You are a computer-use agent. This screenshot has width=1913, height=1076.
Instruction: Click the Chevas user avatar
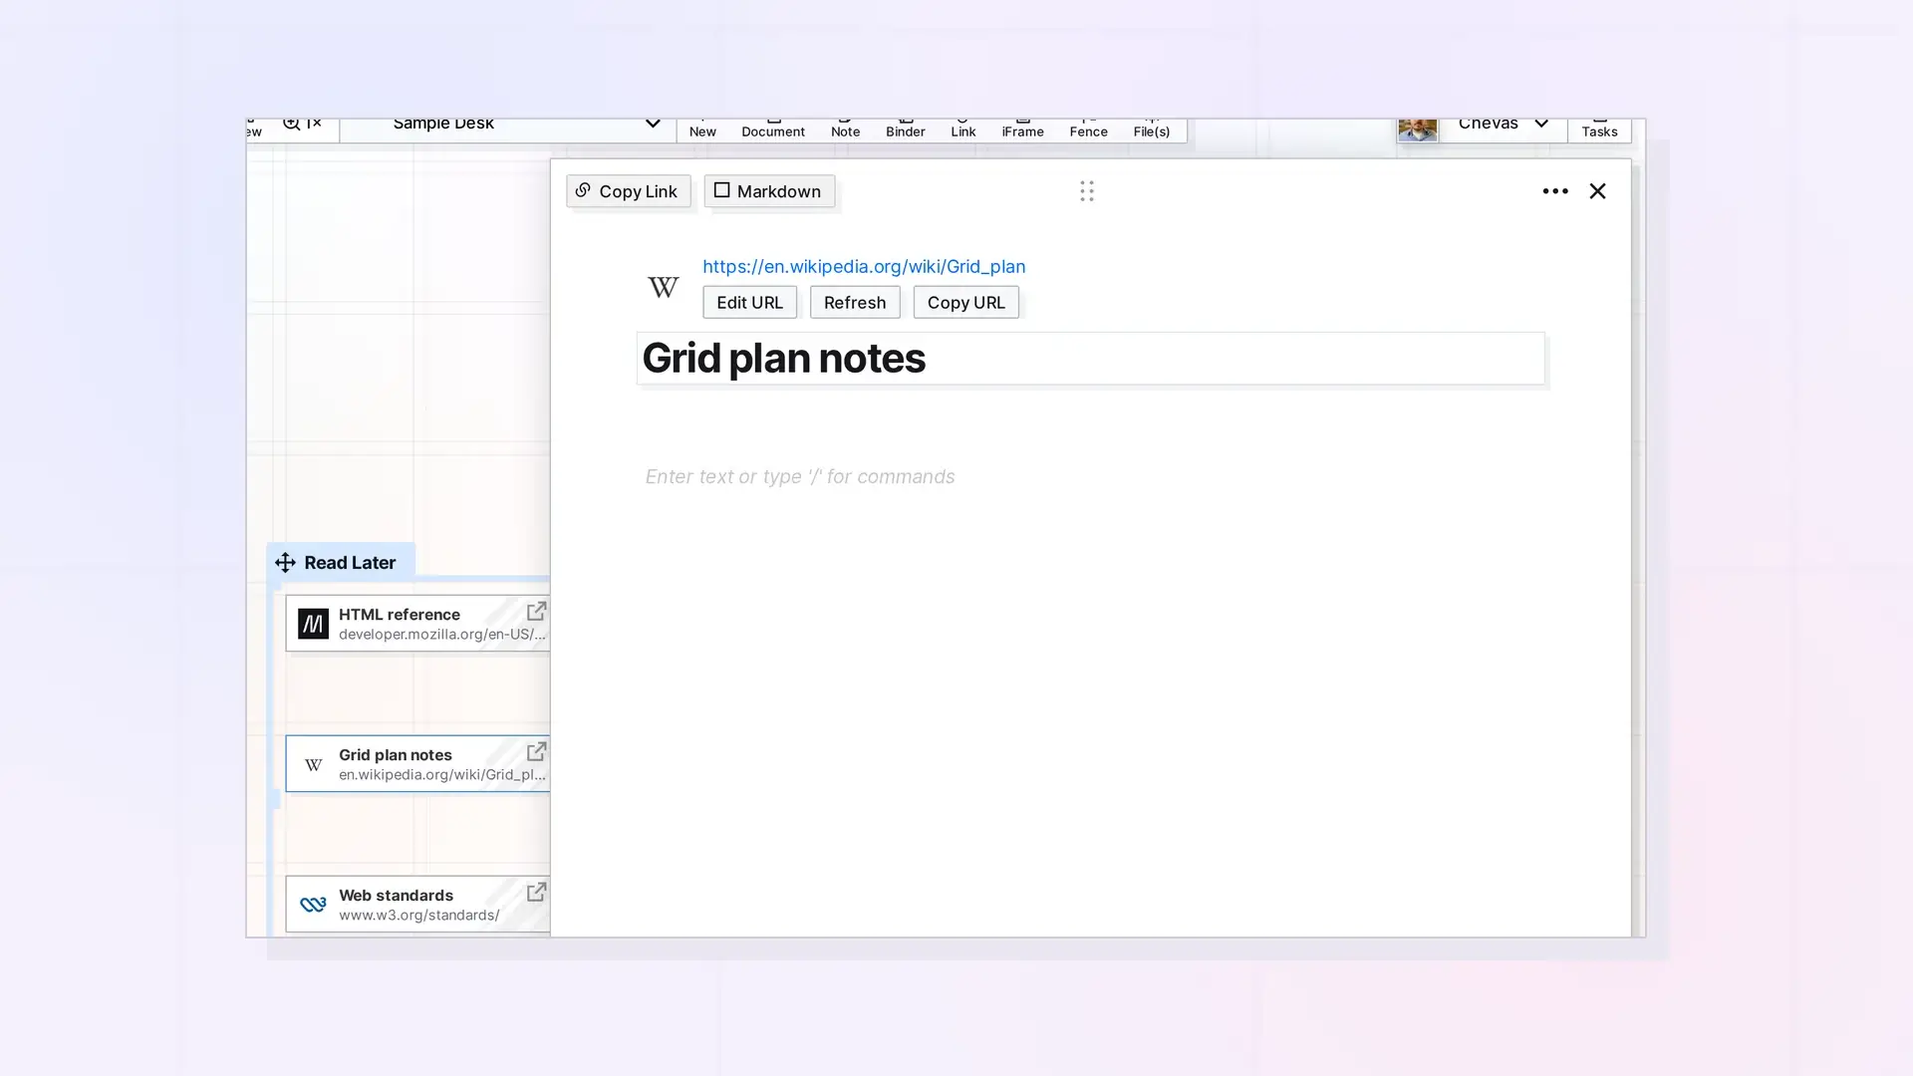1417,129
